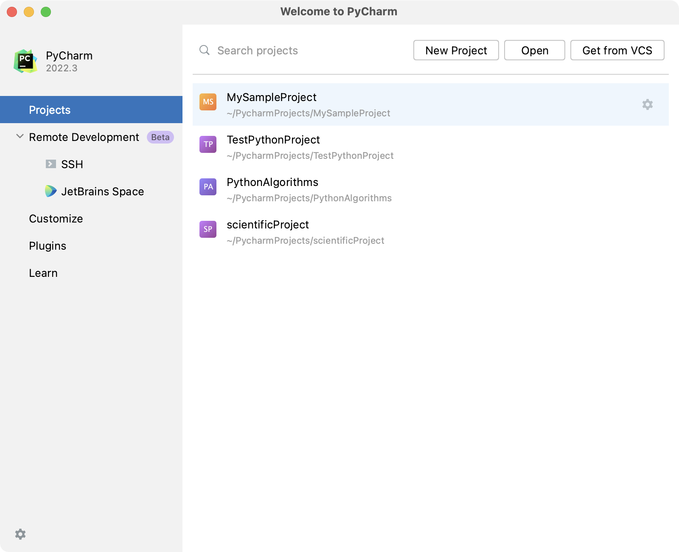Image resolution: width=679 pixels, height=552 pixels.
Task: Open the PythonAlgorithms project entry
Action: pos(272,182)
